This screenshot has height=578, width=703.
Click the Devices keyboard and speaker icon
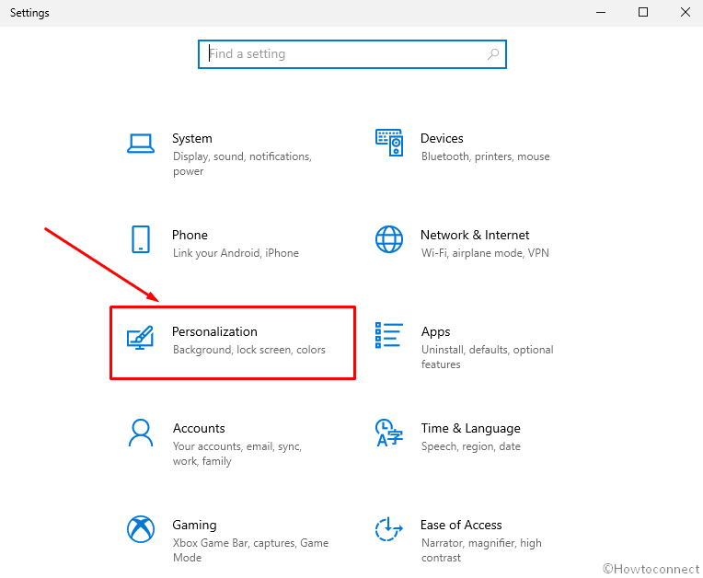(389, 143)
